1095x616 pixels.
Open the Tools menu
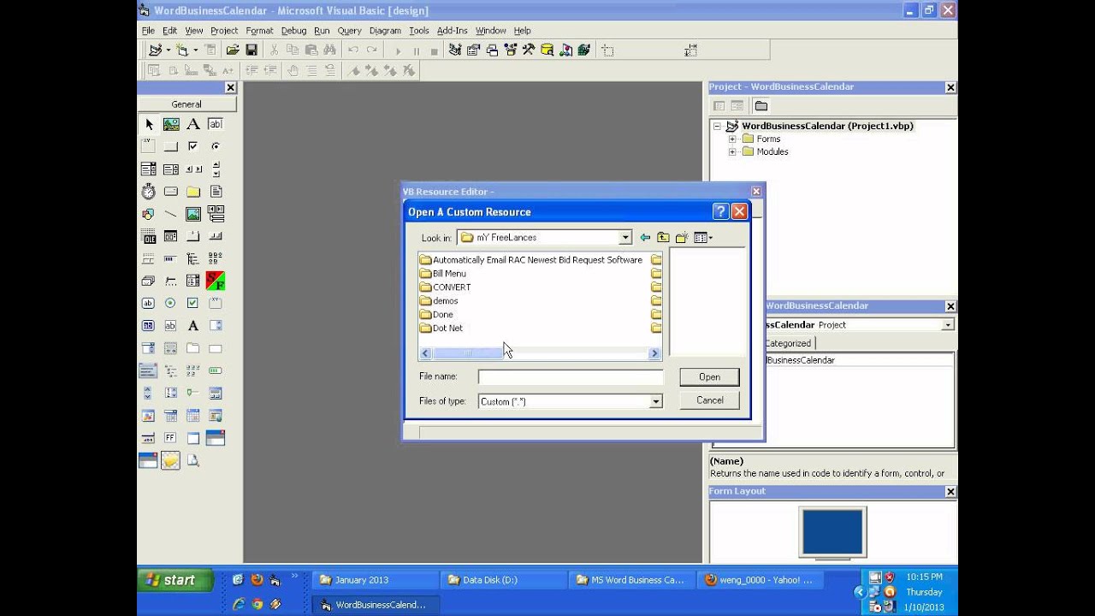click(418, 31)
